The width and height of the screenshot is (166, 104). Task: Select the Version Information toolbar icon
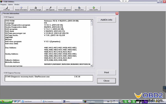(x=21, y=9)
